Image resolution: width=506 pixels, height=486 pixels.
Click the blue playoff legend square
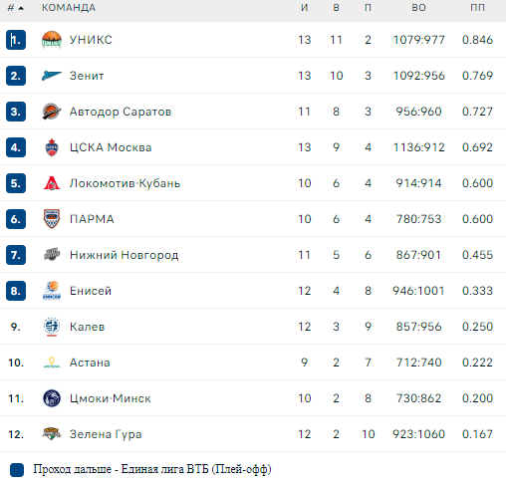click(x=17, y=470)
